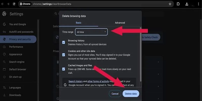Click the Search engine magnifier icon

click(4, 62)
